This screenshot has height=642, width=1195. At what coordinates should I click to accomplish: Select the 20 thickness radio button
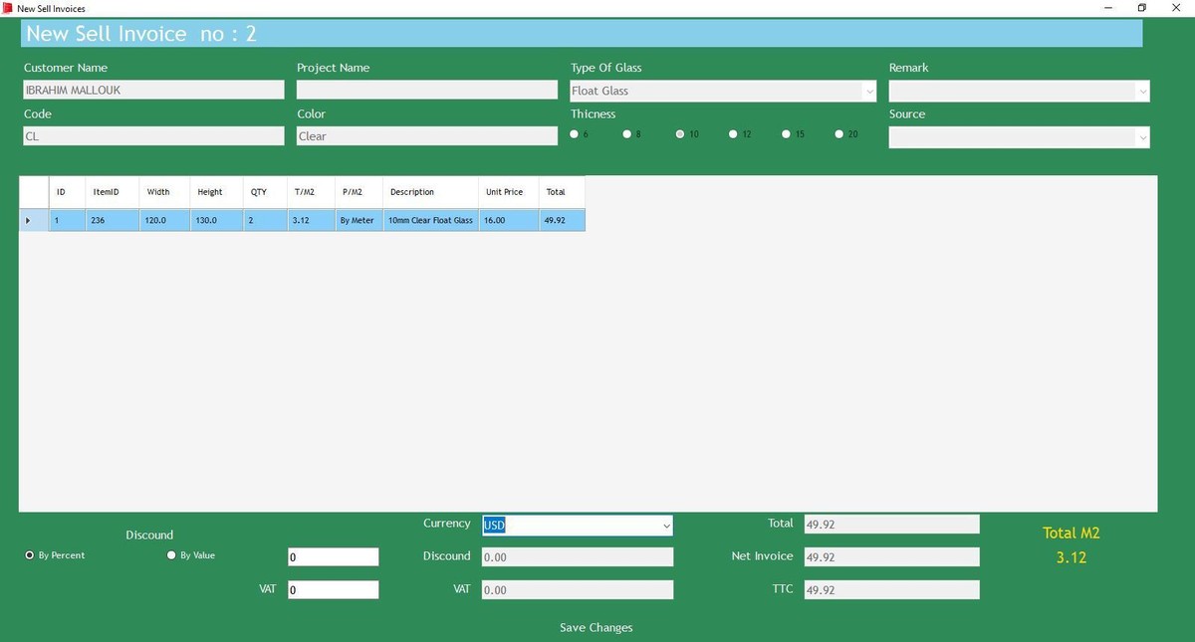839,134
